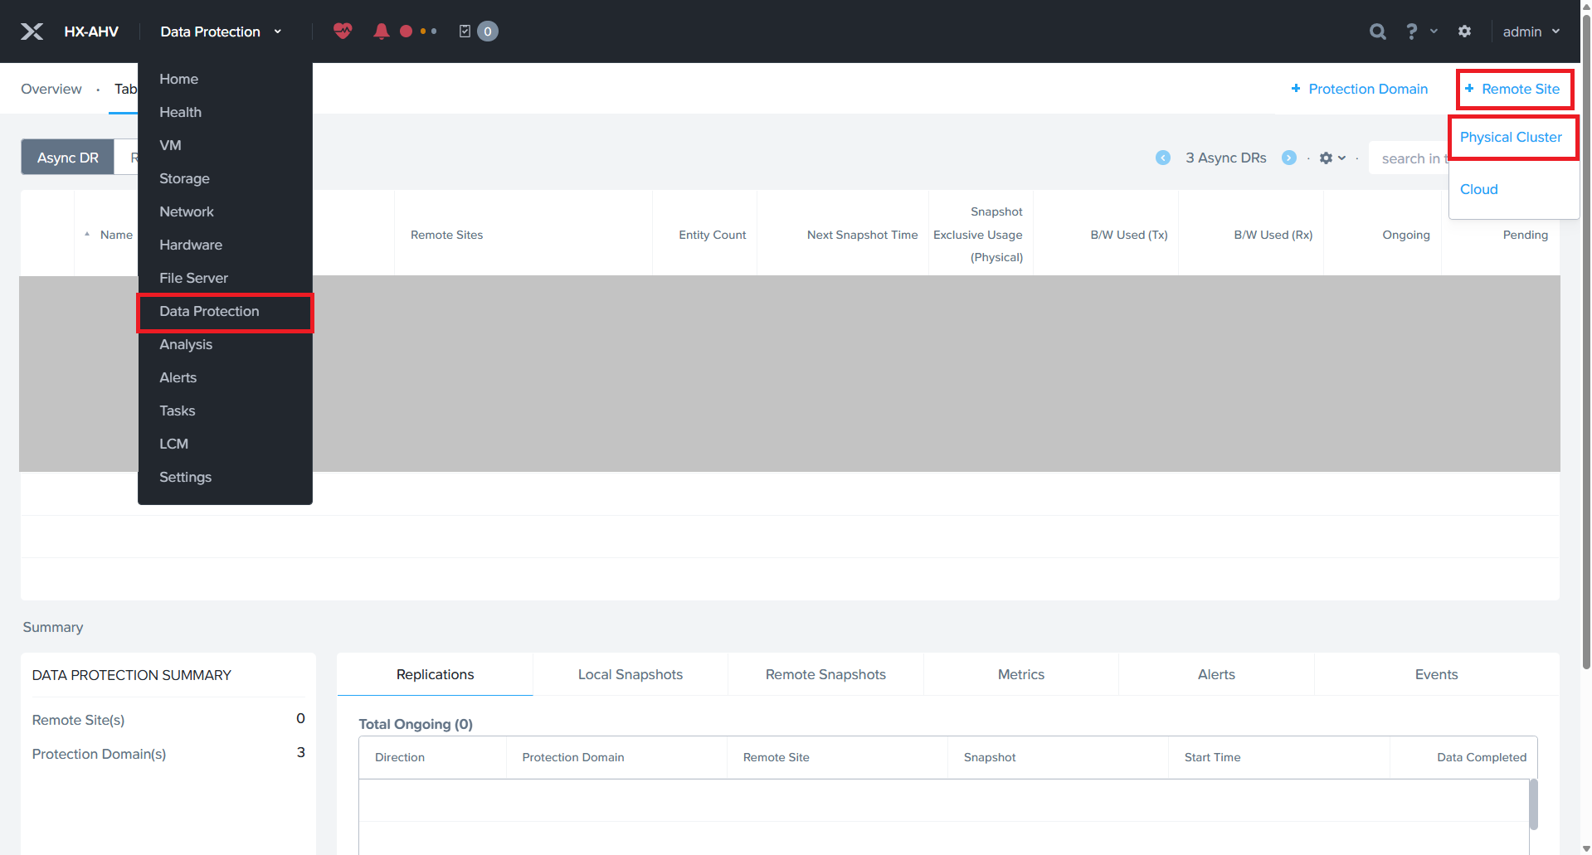Open the tasks clipboard icon
The height and width of the screenshot is (855, 1592).
[x=465, y=32]
